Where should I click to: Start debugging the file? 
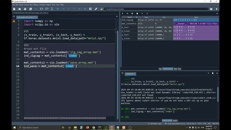click(x=58, y=9)
